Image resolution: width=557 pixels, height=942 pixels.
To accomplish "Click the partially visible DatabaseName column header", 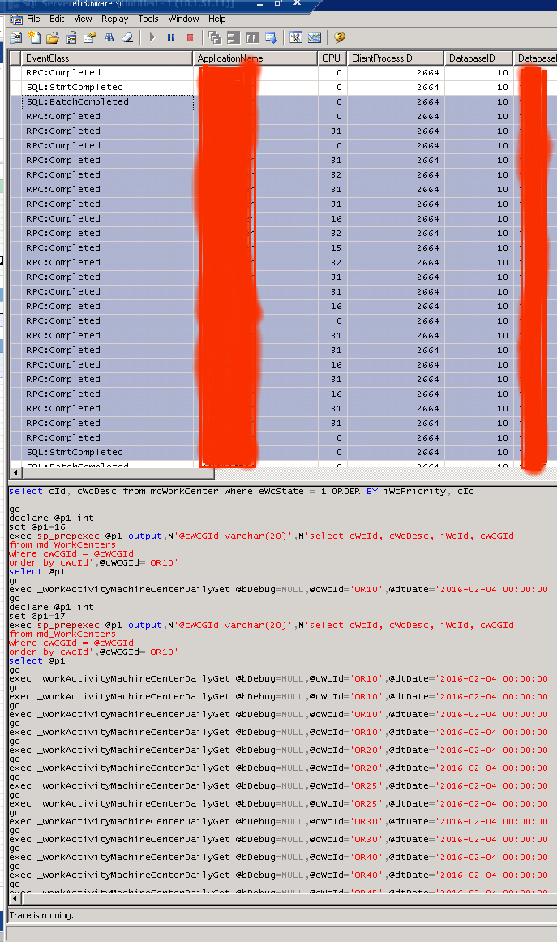I will (535, 58).
